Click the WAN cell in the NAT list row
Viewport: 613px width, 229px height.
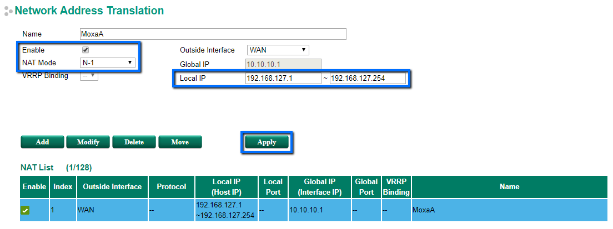pyautogui.click(x=112, y=210)
